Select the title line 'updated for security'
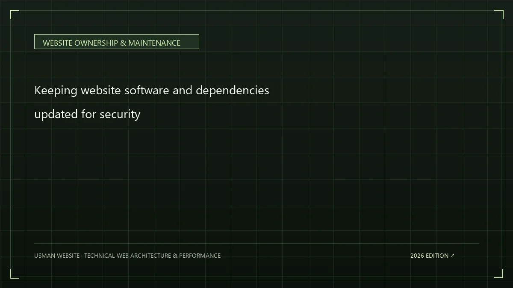The image size is (513, 288). tap(87, 114)
